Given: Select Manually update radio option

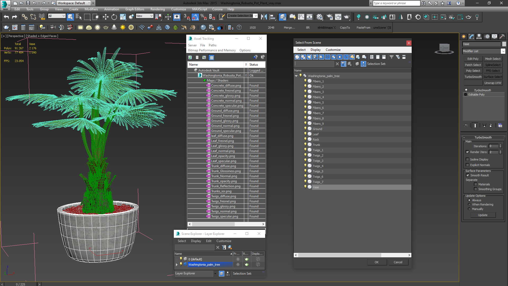Looking at the screenshot, I should [469, 209].
